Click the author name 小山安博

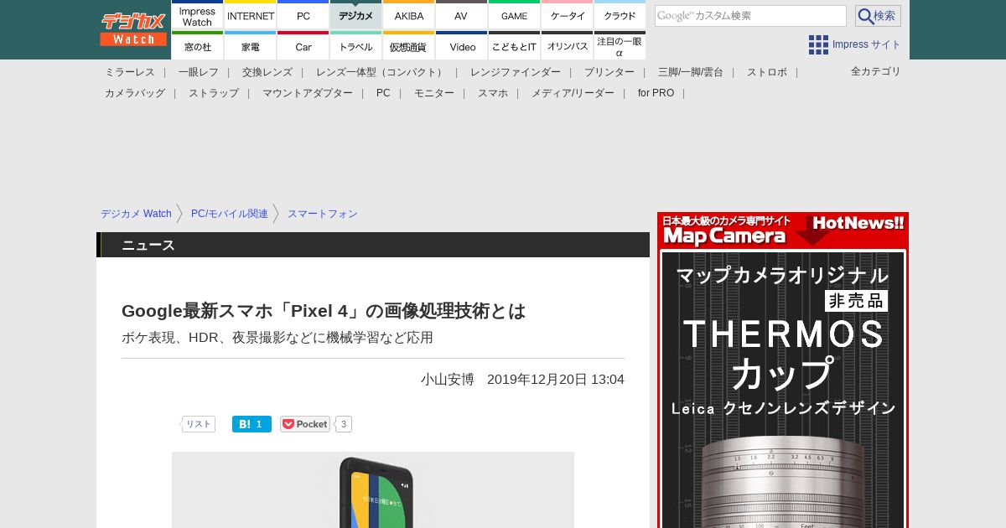[448, 380]
